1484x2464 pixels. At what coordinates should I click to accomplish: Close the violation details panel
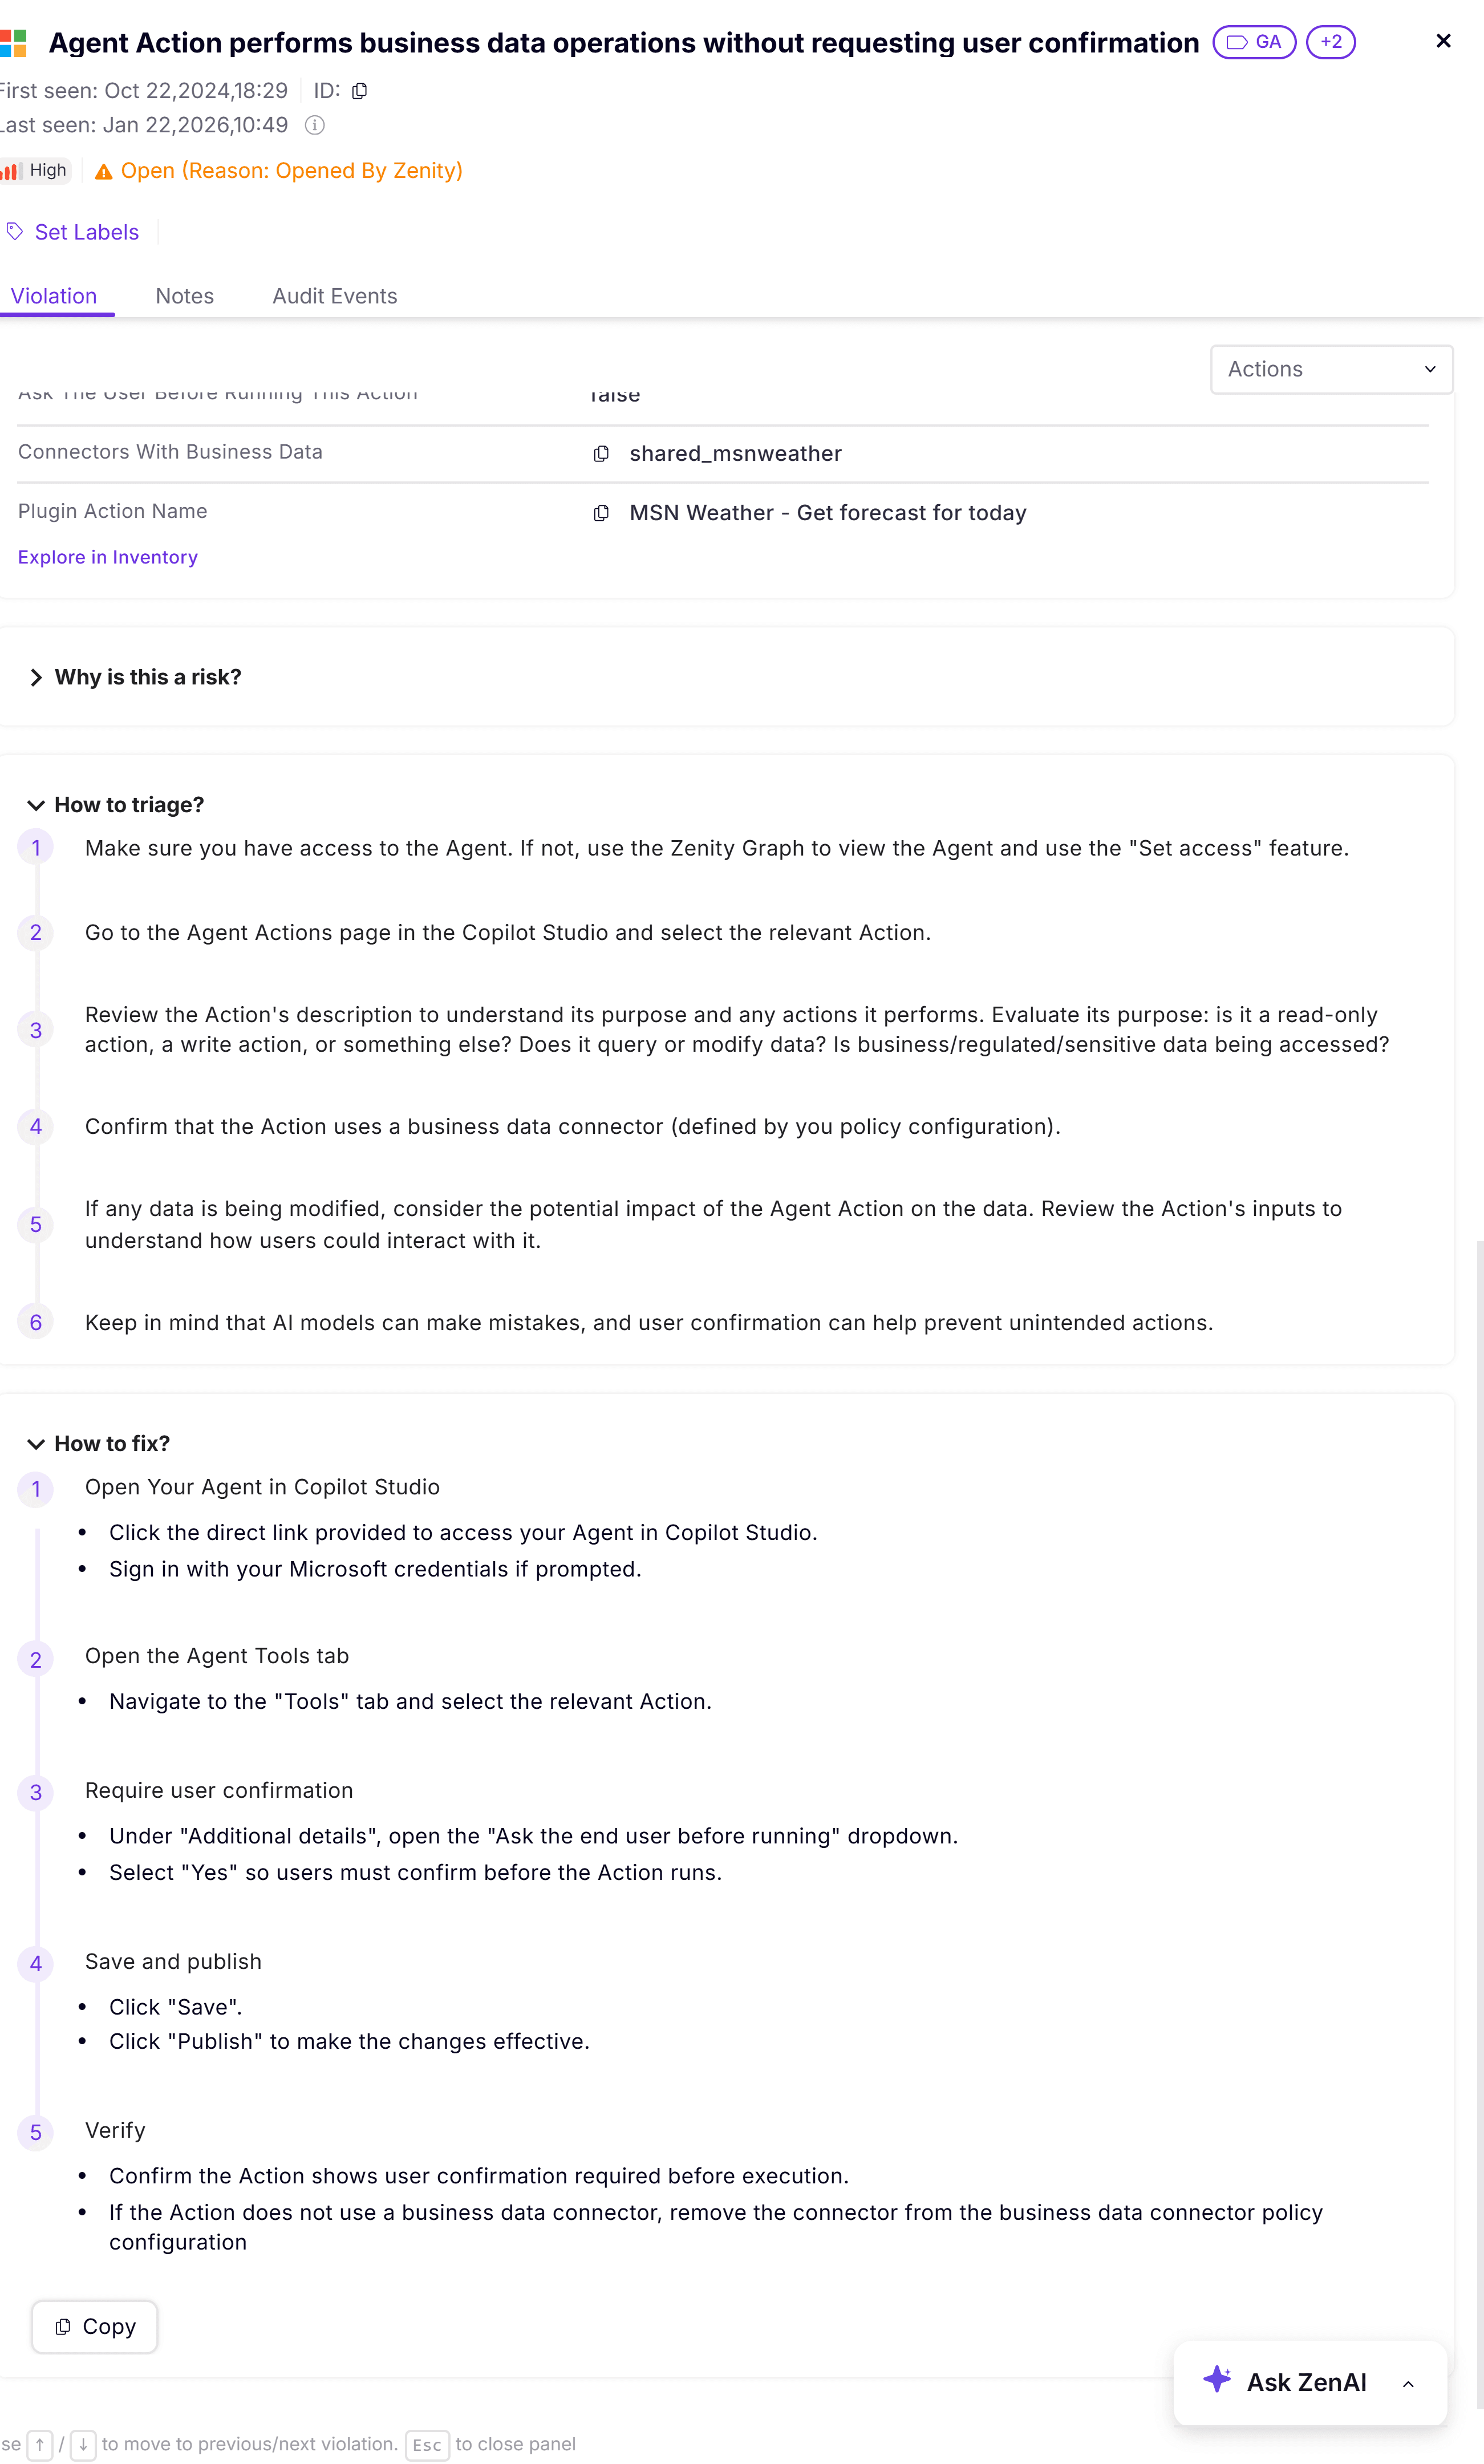(x=1443, y=41)
